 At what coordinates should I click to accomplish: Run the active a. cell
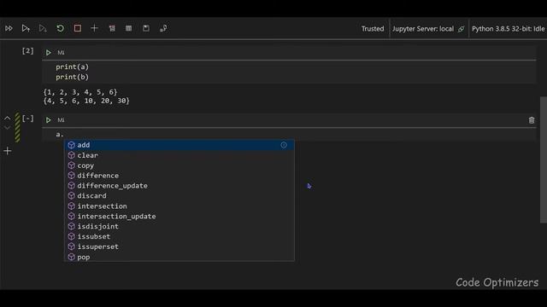tap(49, 120)
